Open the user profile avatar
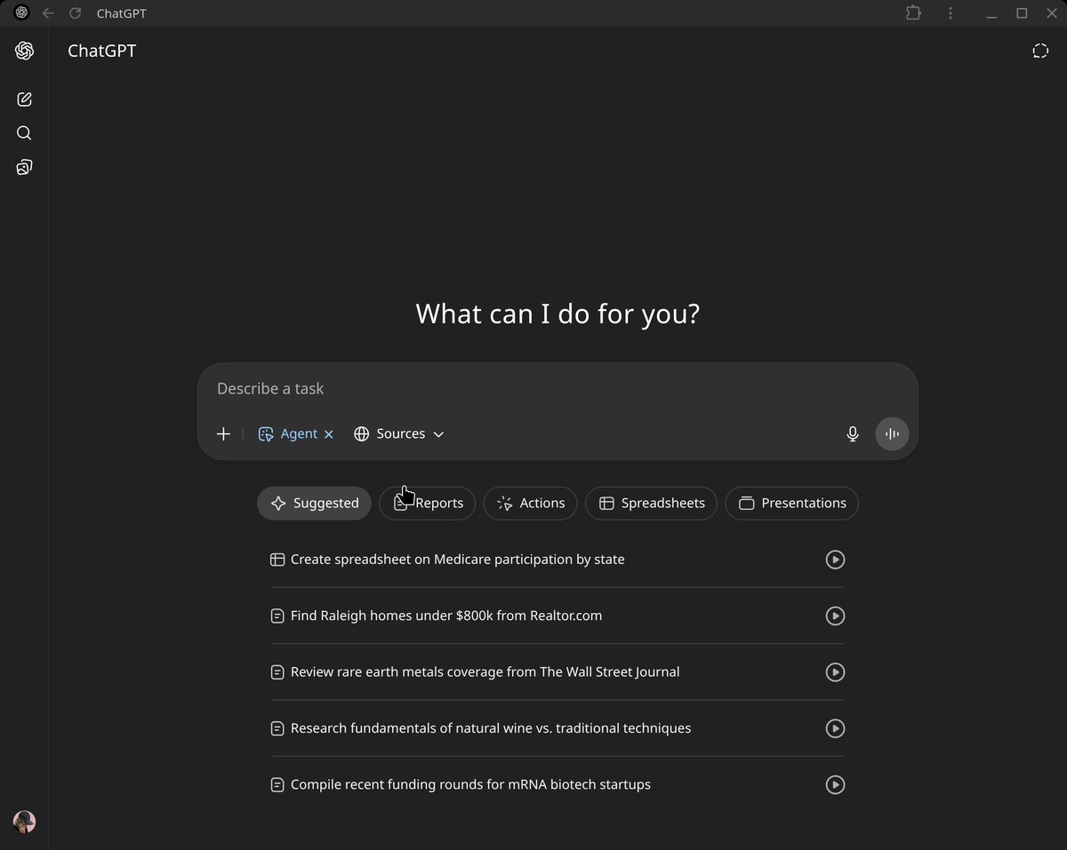Viewport: 1067px width, 850px height. click(24, 822)
